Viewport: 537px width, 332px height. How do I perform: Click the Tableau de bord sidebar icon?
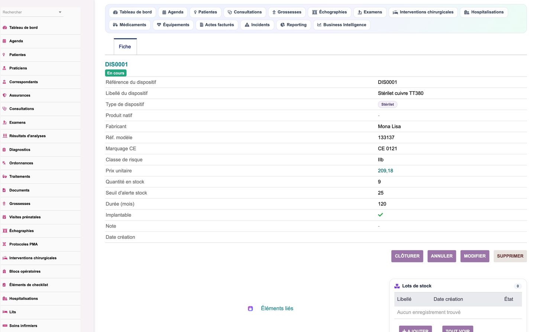(x=4, y=27)
